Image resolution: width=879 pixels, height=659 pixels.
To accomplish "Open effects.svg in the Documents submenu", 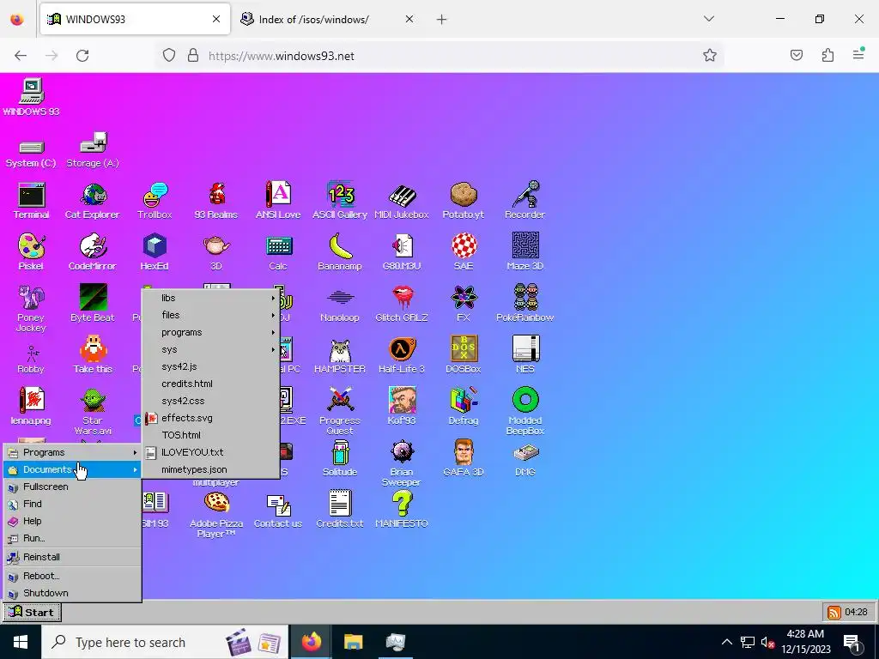I will (211, 418).
